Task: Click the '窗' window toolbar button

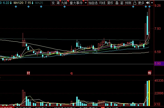Action: pyautogui.click(x=122, y=3)
